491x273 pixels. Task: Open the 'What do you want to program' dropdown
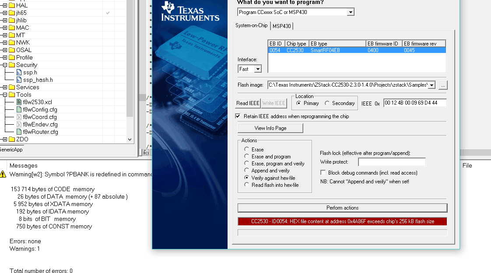pyautogui.click(x=351, y=12)
